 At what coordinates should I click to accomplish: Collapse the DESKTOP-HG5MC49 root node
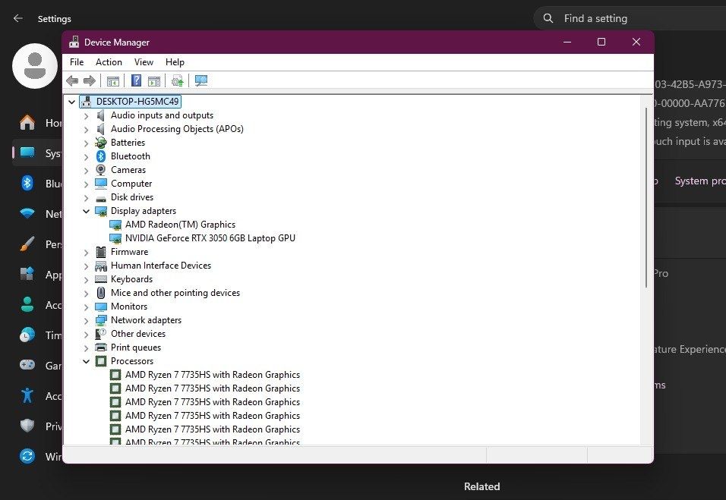72,102
